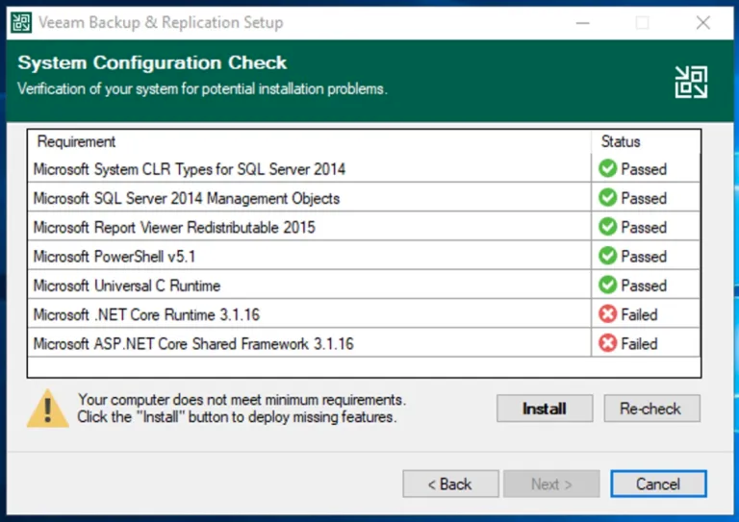Click the green check icon for PowerShell v5.1
Viewport: 739px width, 522px height.
(607, 256)
